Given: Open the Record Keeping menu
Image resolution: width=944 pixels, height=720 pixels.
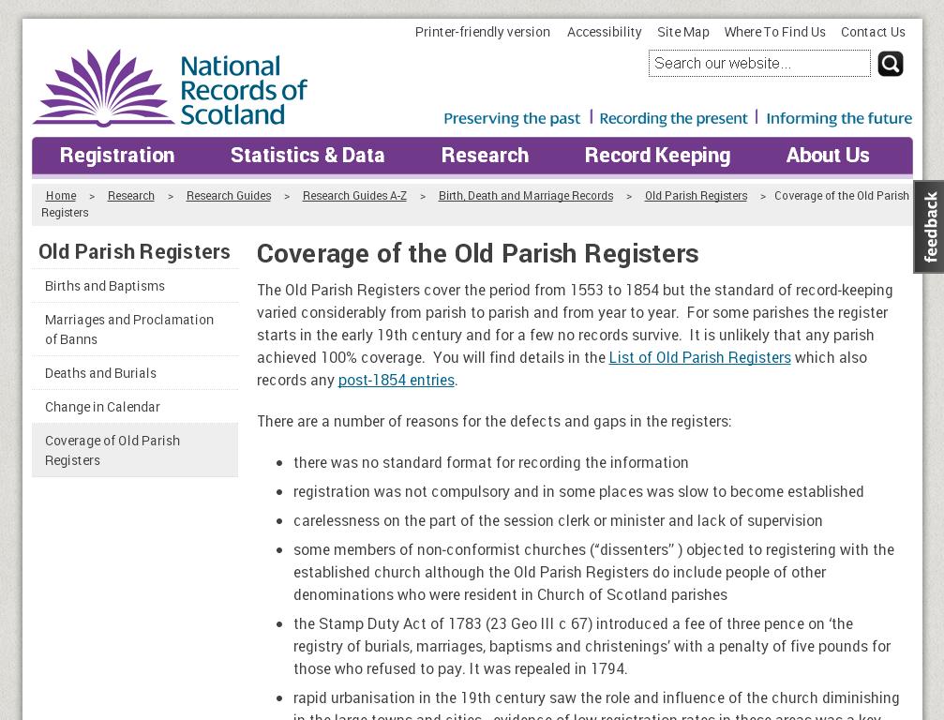Looking at the screenshot, I should [657, 155].
